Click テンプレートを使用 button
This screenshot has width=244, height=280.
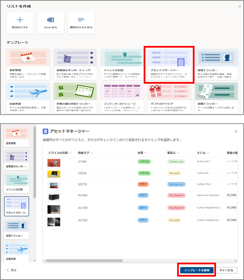197,270
